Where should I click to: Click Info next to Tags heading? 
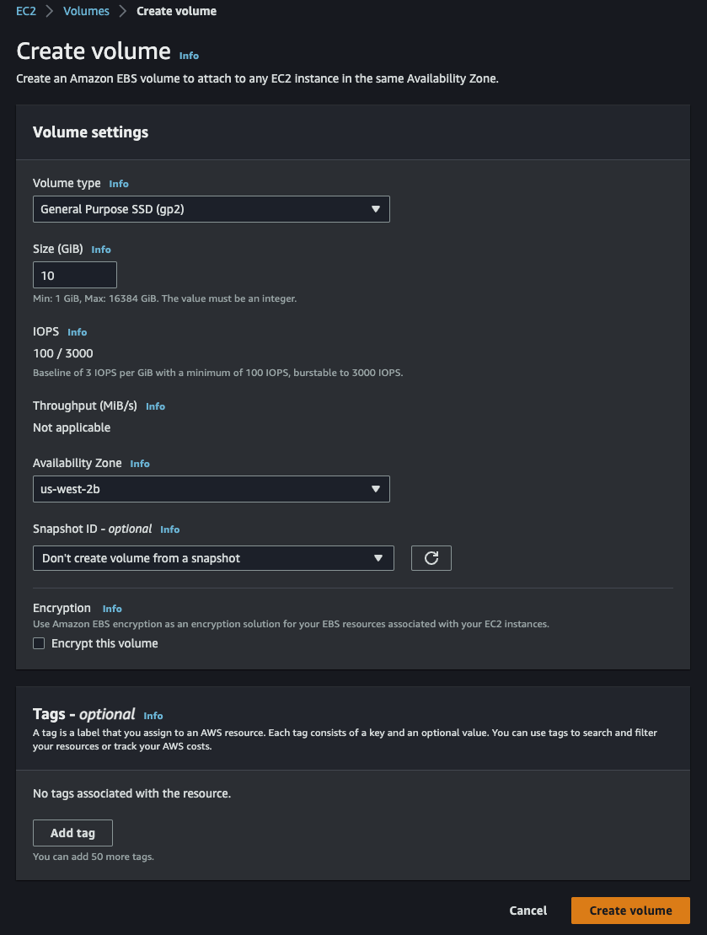153,716
